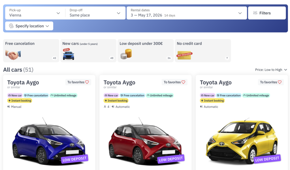
Task: Open the Specify location button
Action: click(x=29, y=26)
